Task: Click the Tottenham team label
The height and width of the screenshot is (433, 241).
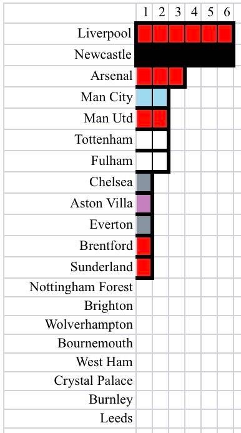Action: click(x=104, y=139)
